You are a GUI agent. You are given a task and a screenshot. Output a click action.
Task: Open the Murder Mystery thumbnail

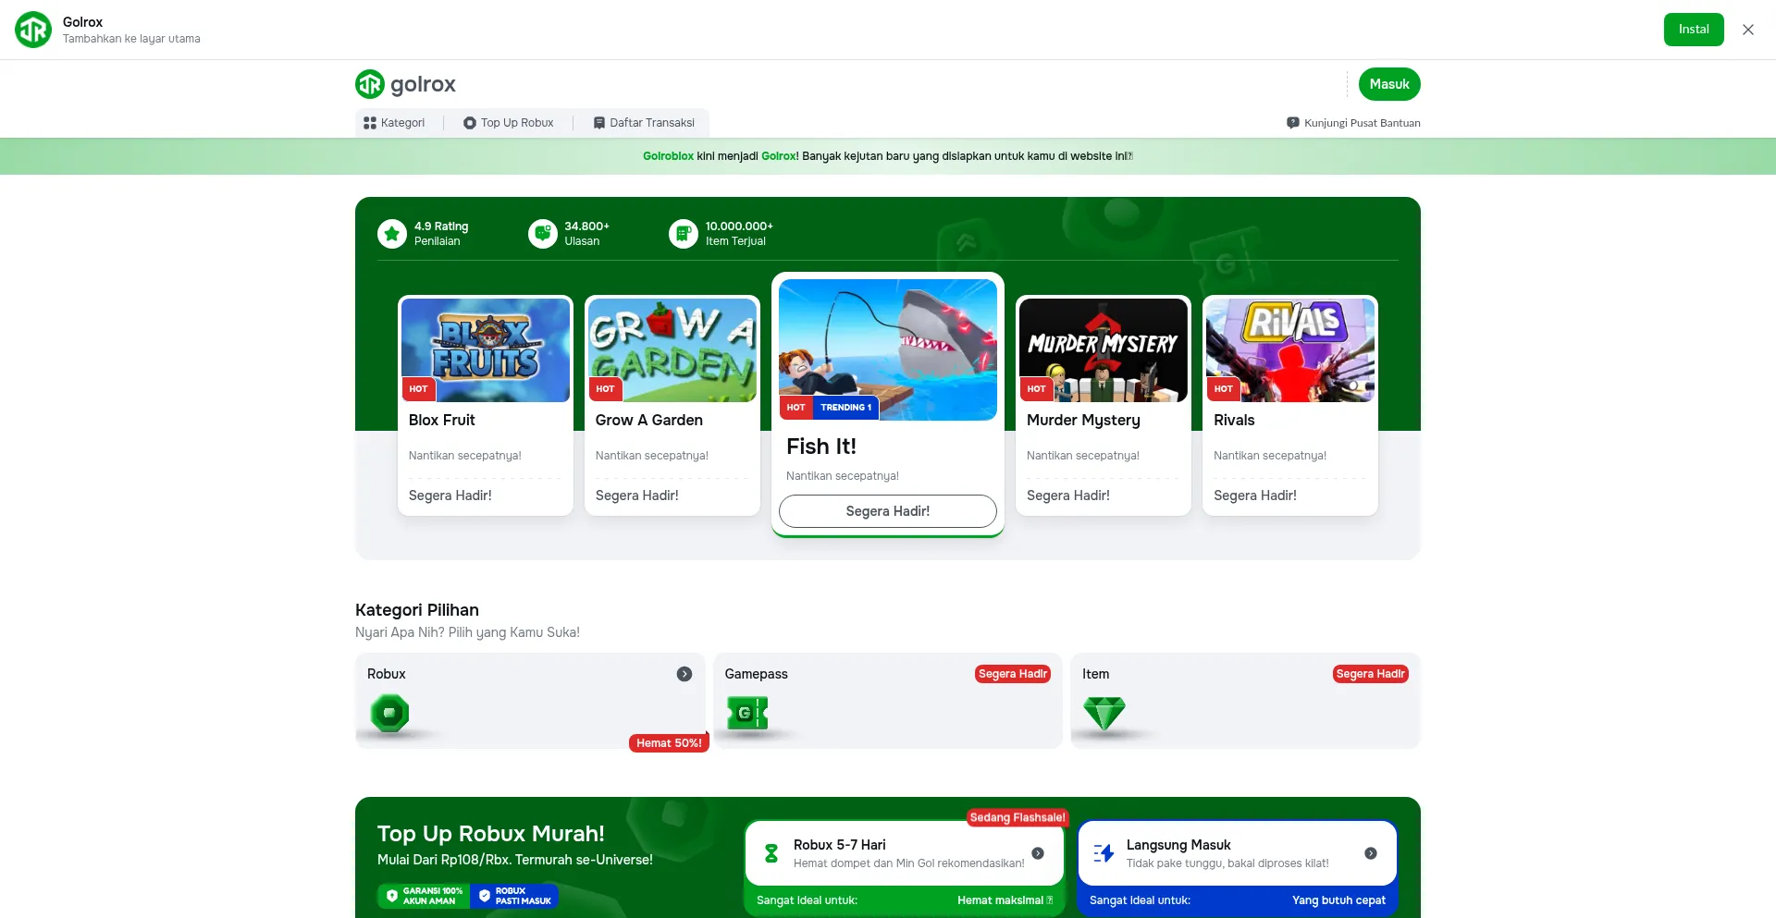click(1104, 350)
